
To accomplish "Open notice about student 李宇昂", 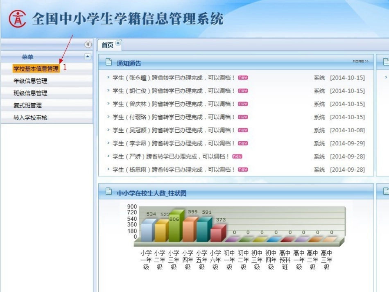I will click(x=174, y=143).
